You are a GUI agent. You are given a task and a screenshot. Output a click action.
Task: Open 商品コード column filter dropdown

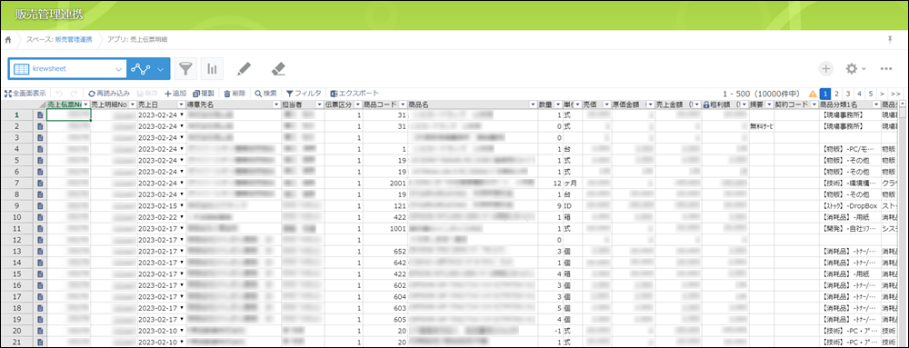click(x=402, y=104)
